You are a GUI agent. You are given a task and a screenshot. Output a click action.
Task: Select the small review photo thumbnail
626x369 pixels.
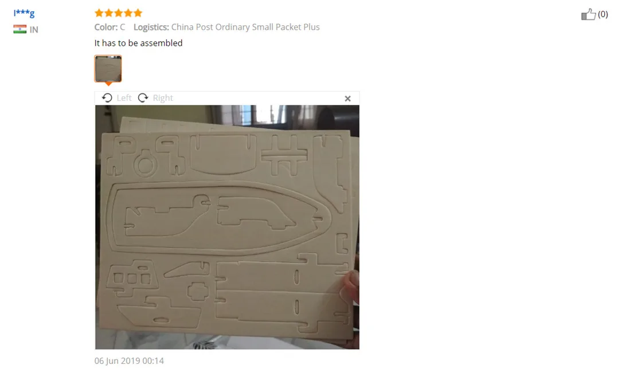(x=108, y=69)
